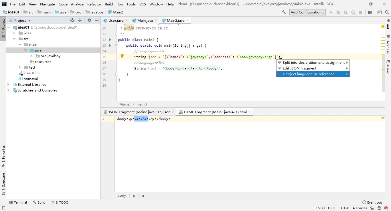391x211 pixels.
Task: Click the Debug bug icon in toolbar
Action: pyautogui.click(x=338, y=12)
